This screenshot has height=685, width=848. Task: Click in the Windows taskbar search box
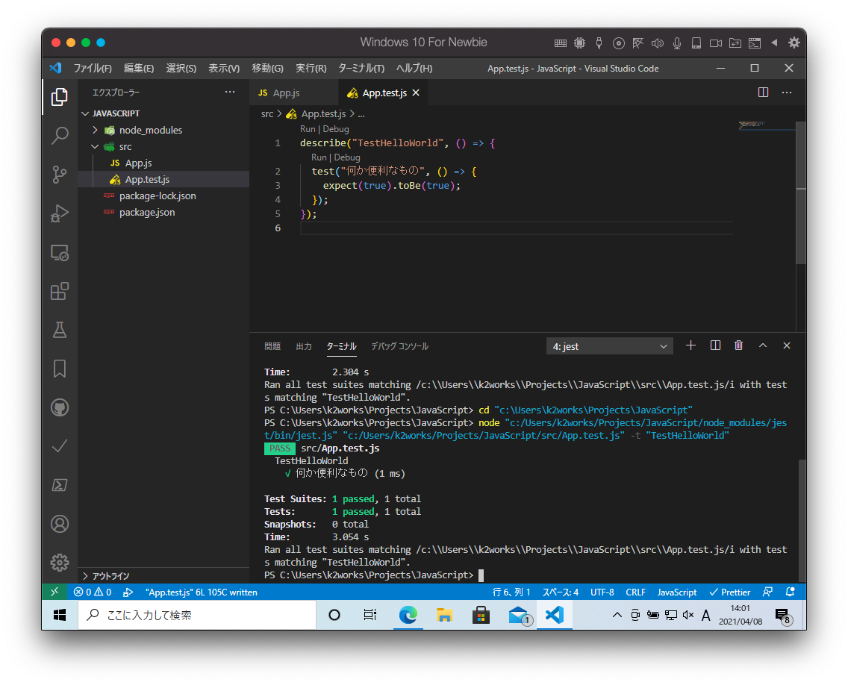point(197,616)
